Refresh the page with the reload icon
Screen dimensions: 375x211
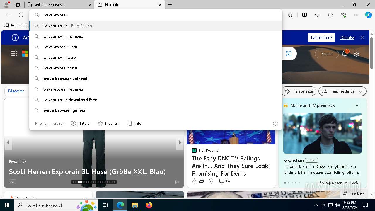point(21,15)
